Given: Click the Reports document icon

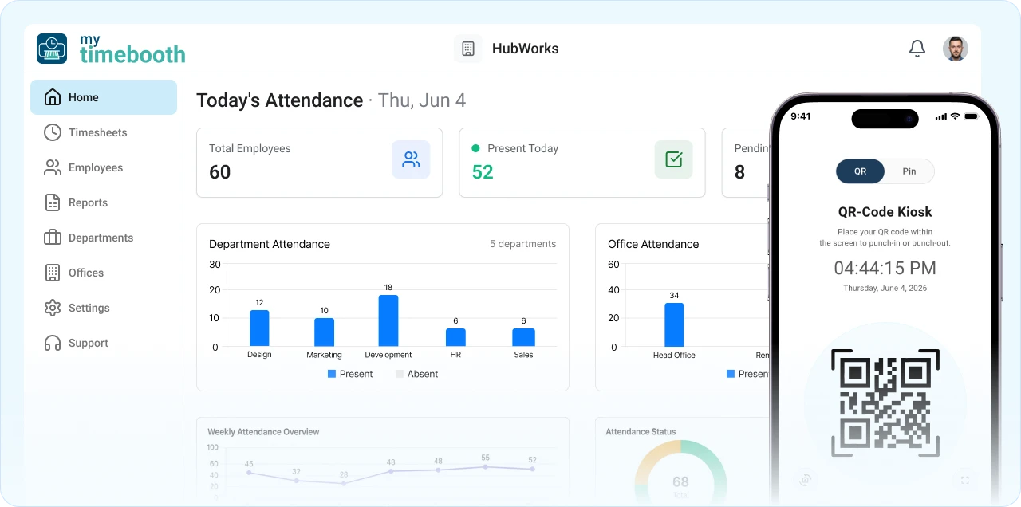Looking at the screenshot, I should tap(53, 202).
